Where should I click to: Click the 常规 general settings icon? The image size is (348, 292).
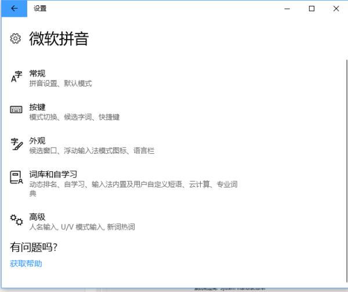click(16, 77)
